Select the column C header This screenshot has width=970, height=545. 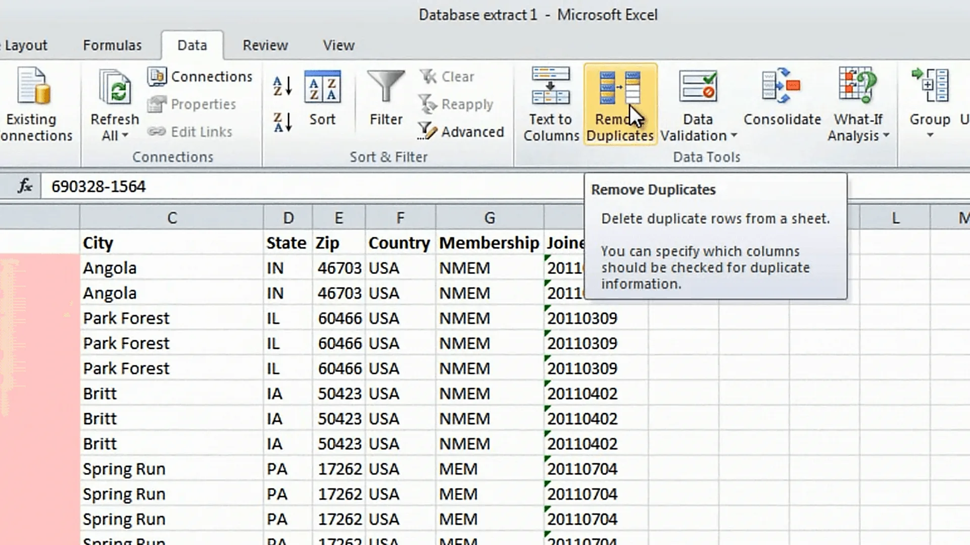(172, 218)
